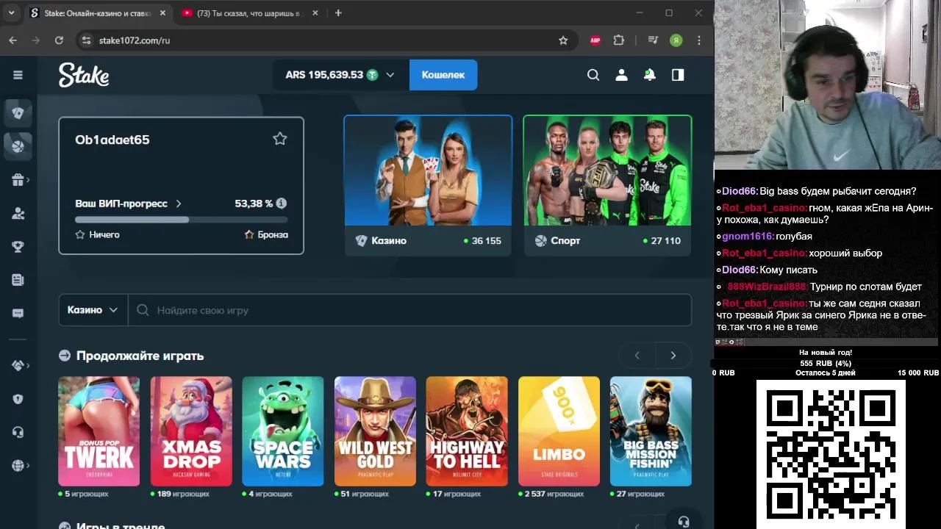
Task: Launch the Space Wars game
Action: click(x=283, y=431)
